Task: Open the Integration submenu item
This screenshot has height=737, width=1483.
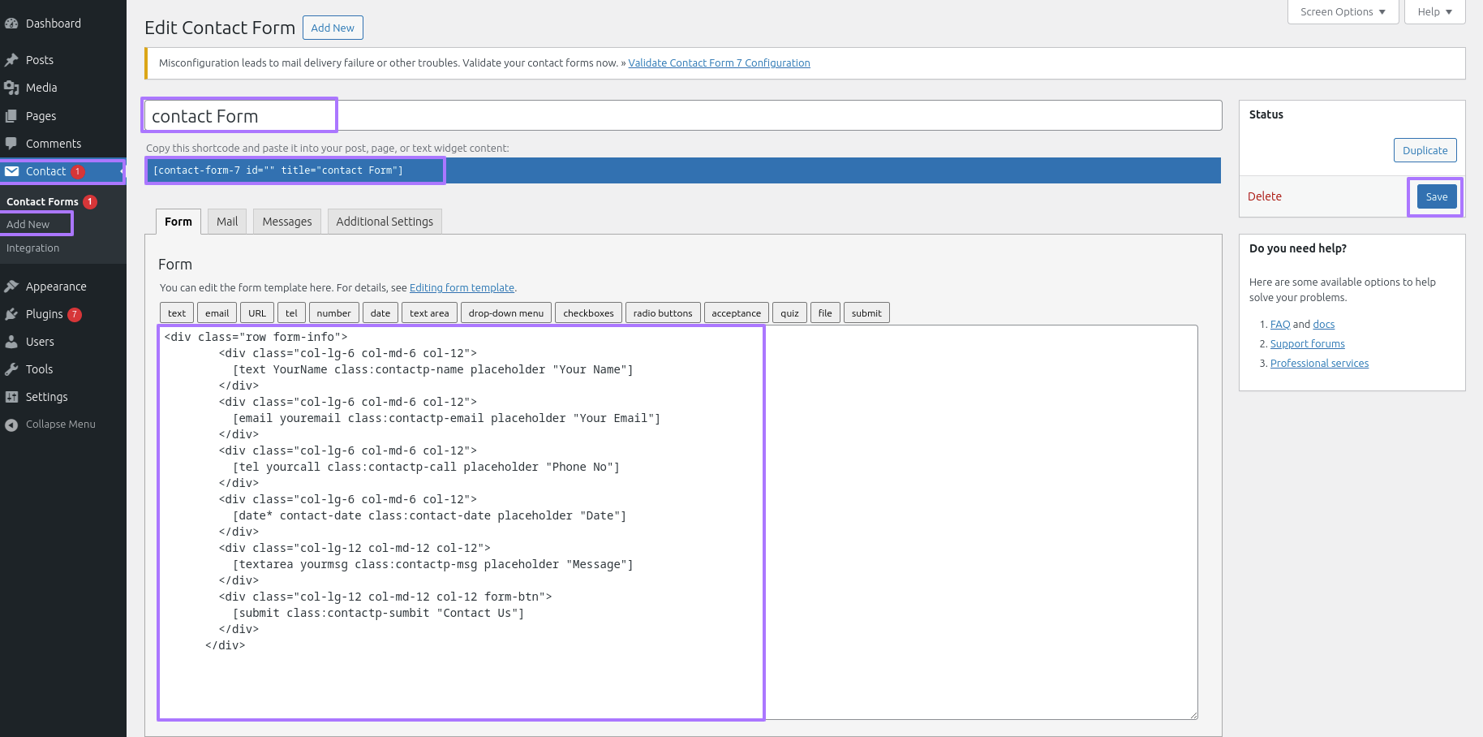Action: pyautogui.click(x=33, y=248)
